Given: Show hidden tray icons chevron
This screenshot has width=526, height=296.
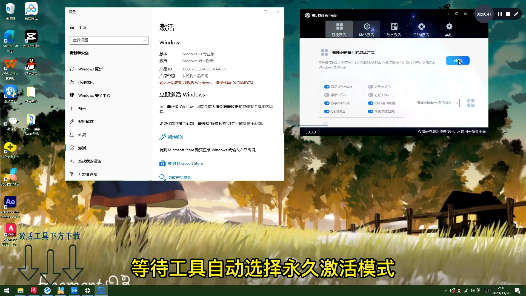Looking at the screenshot, I should click(446, 291).
